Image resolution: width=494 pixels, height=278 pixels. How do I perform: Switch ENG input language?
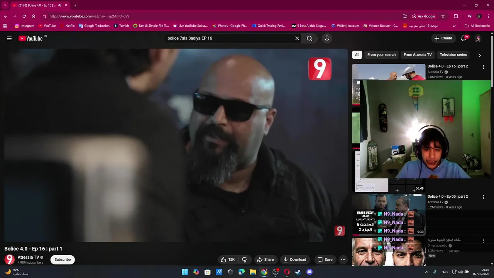[x=445, y=272]
